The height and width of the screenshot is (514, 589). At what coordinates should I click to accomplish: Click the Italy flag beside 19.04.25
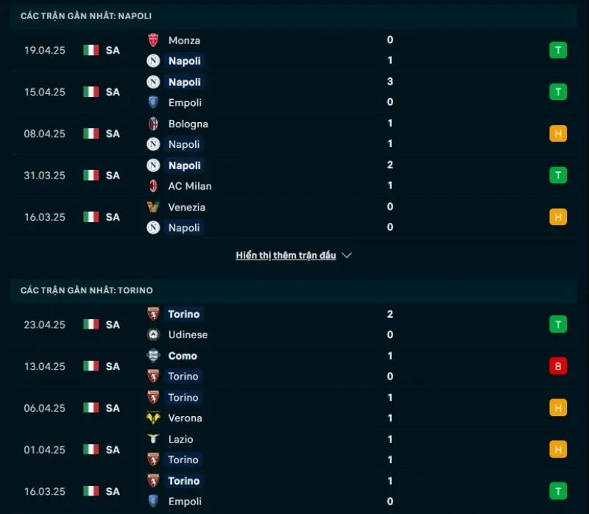pos(90,50)
